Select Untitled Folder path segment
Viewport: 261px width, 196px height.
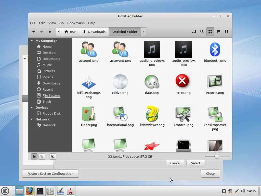tap(125, 32)
